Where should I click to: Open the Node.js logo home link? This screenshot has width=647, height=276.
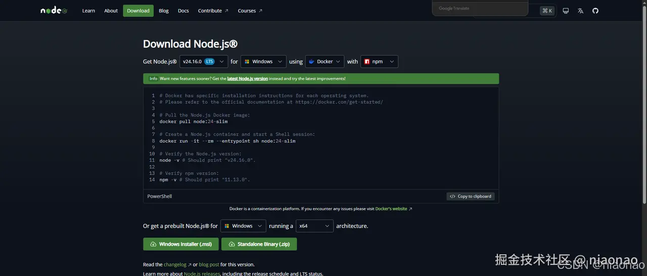pos(54,11)
